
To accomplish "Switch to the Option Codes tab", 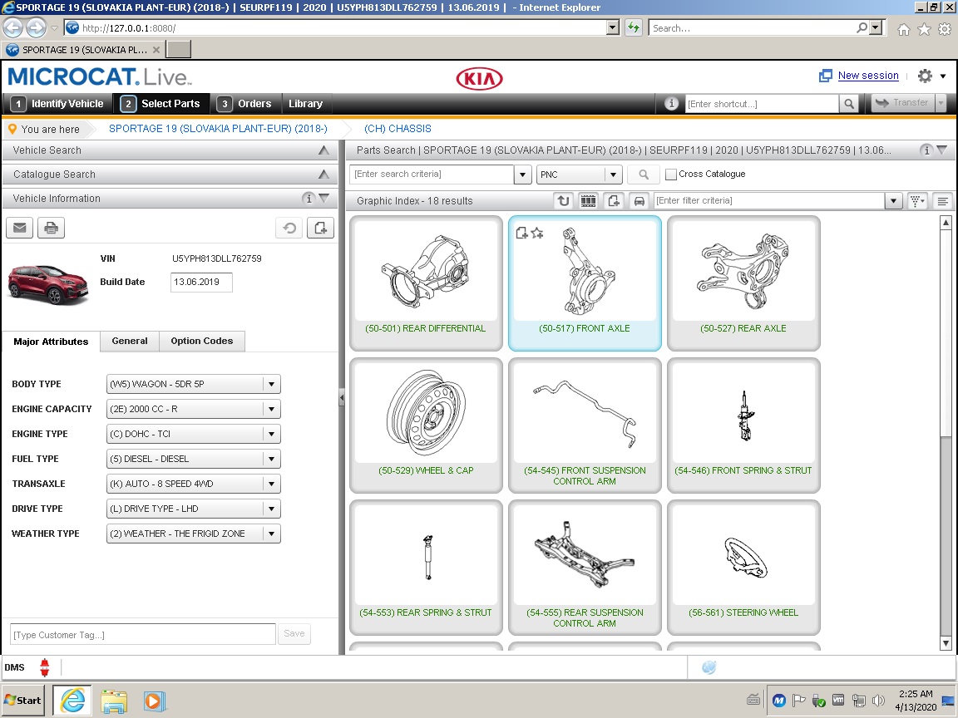I will pyautogui.click(x=201, y=342).
